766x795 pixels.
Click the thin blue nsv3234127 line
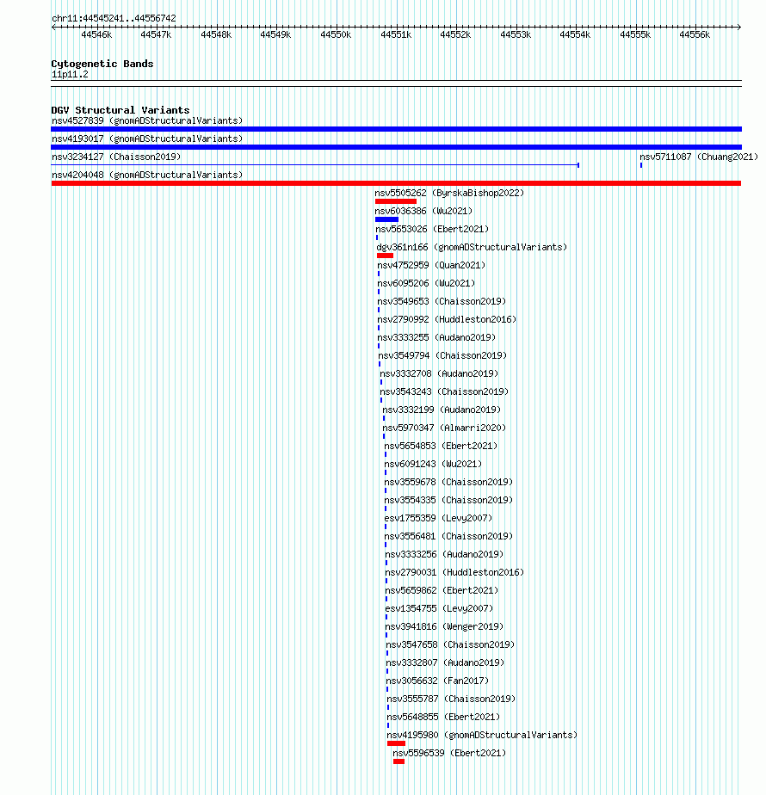[315, 165]
